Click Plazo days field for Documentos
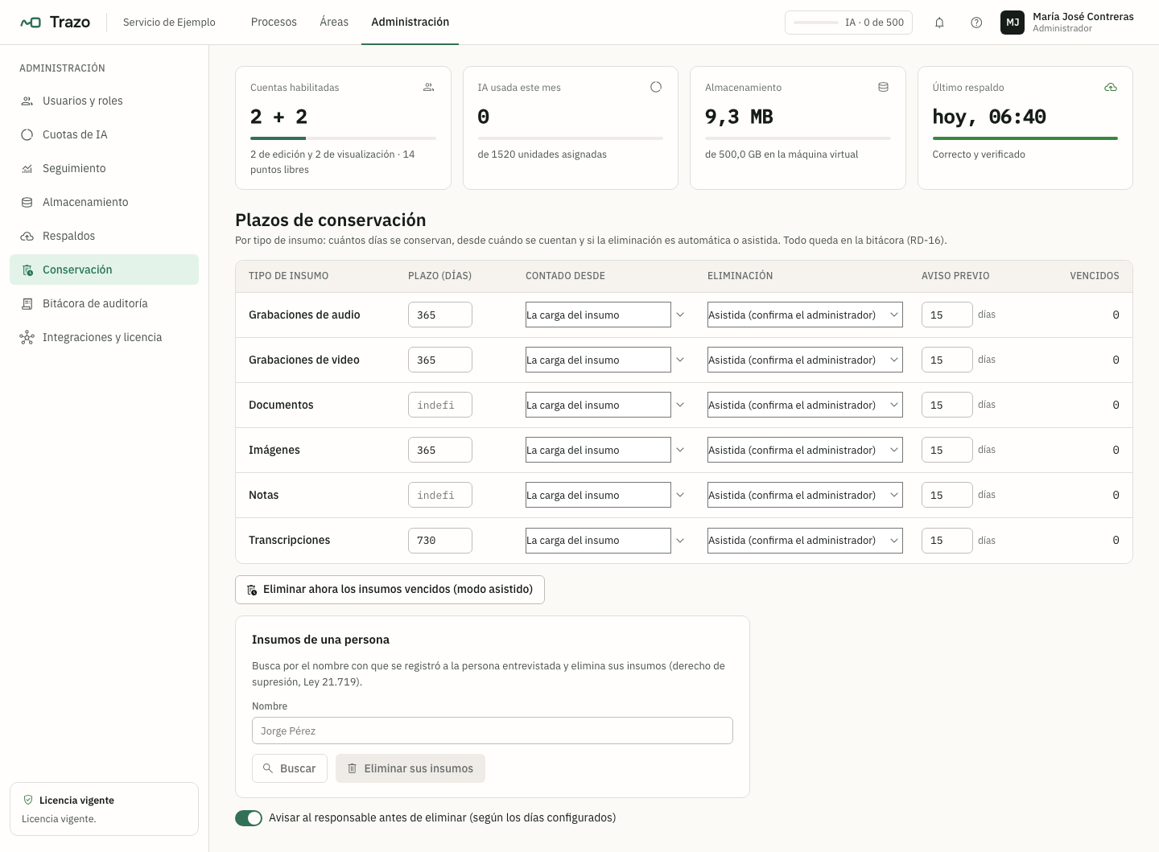 [440, 405]
